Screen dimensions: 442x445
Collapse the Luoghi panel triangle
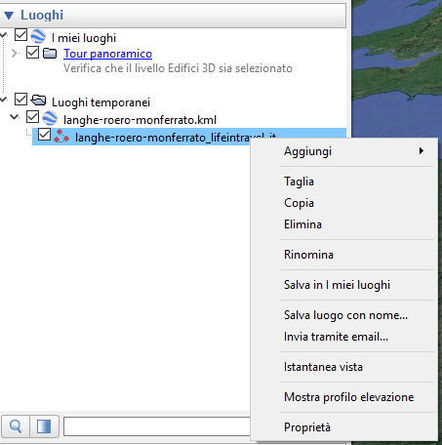(x=9, y=16)
